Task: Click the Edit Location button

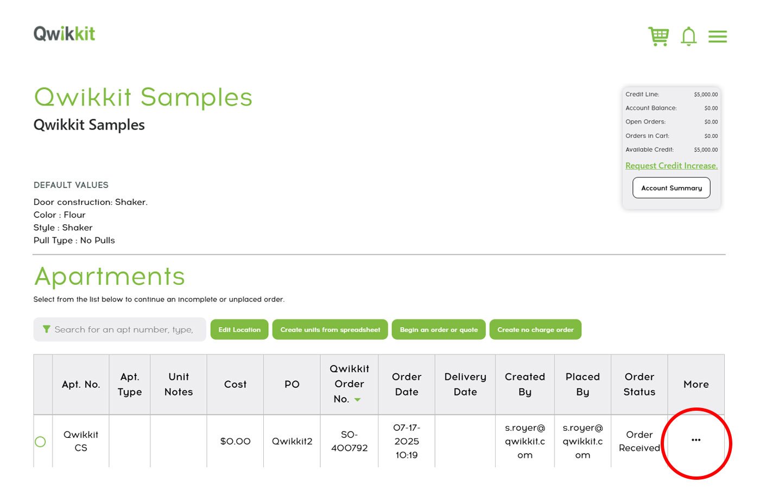Action: tap(239, 329)
